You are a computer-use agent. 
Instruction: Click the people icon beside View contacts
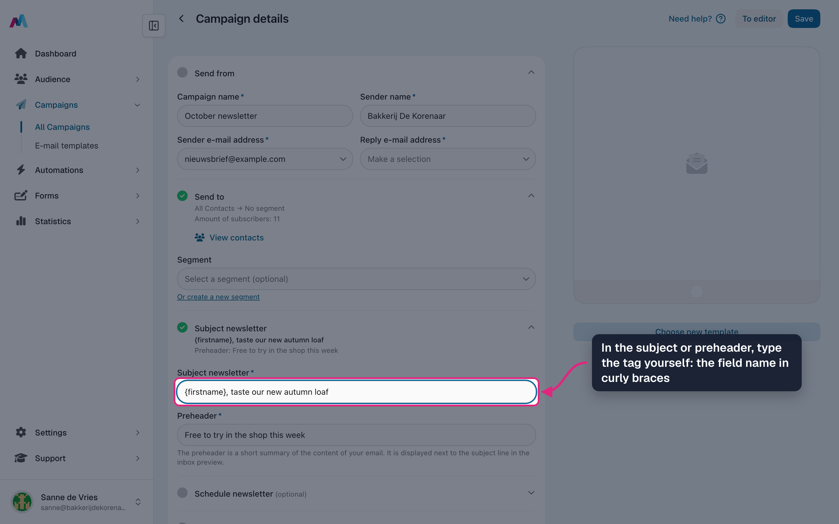point(200,237)
